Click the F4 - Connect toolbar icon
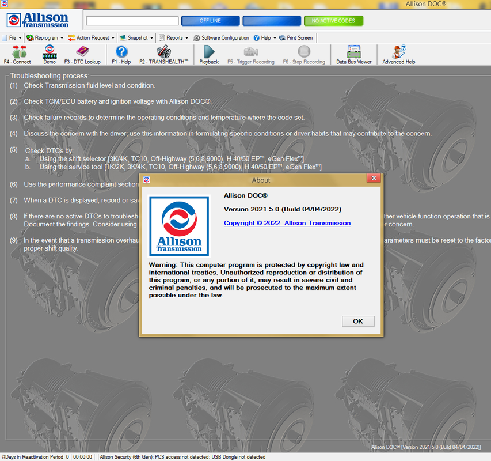The height and width of the screenshot is (461, 491). coord(19,52)
